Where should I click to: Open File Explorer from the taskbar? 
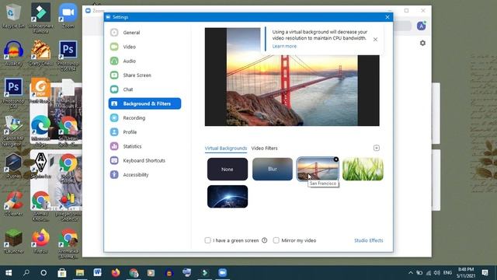(x=80, y=273)
